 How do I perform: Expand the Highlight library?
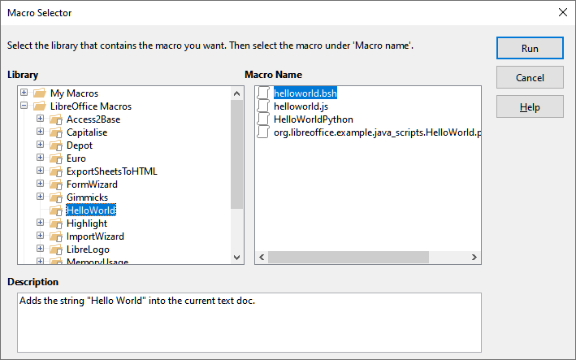click(40, 223)
